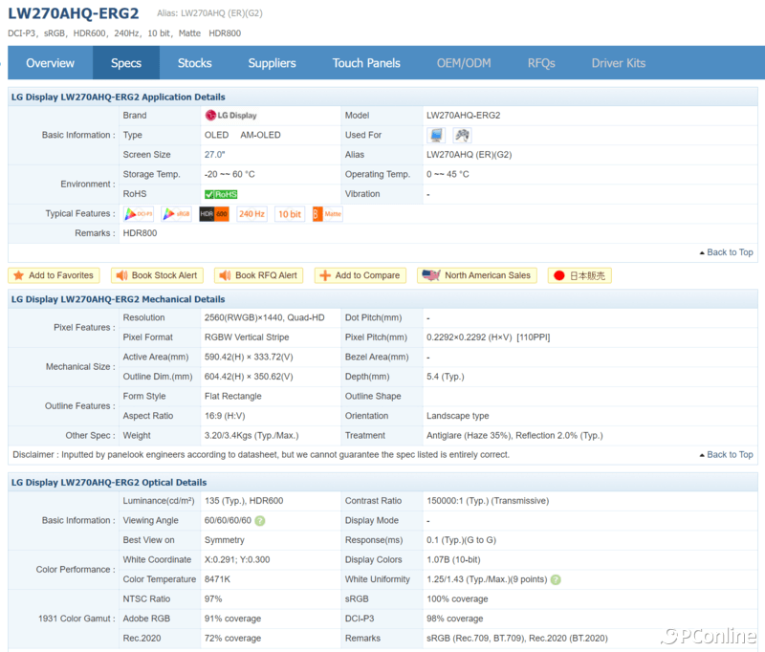Click the Matte feature badge
The width and height of the screenshot is (765, 652).
click(x=327, y=213)
